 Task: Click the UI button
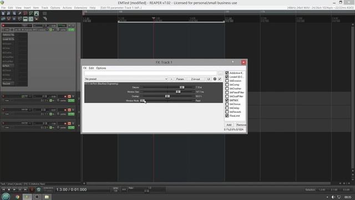[x=209, y=79]
